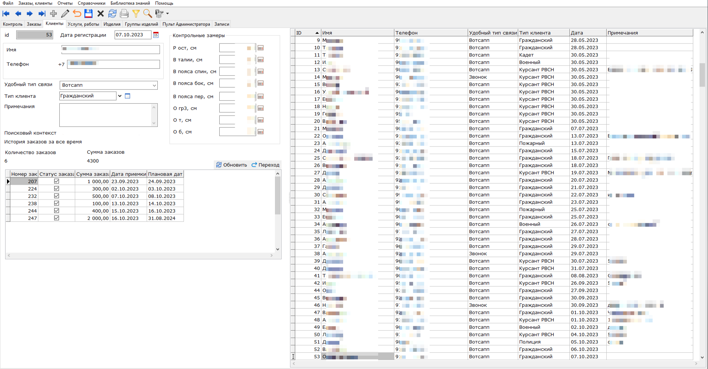Toggle status checkbox for order 232
This screenshot has width=708, height=369.
[x=56, y=196]
